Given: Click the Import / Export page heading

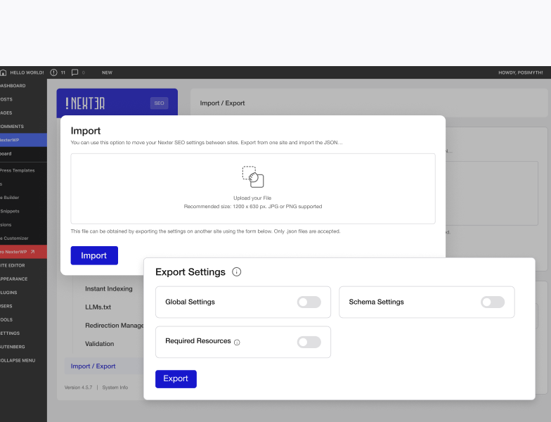Looking at the screenshot, I should [222, 103].
